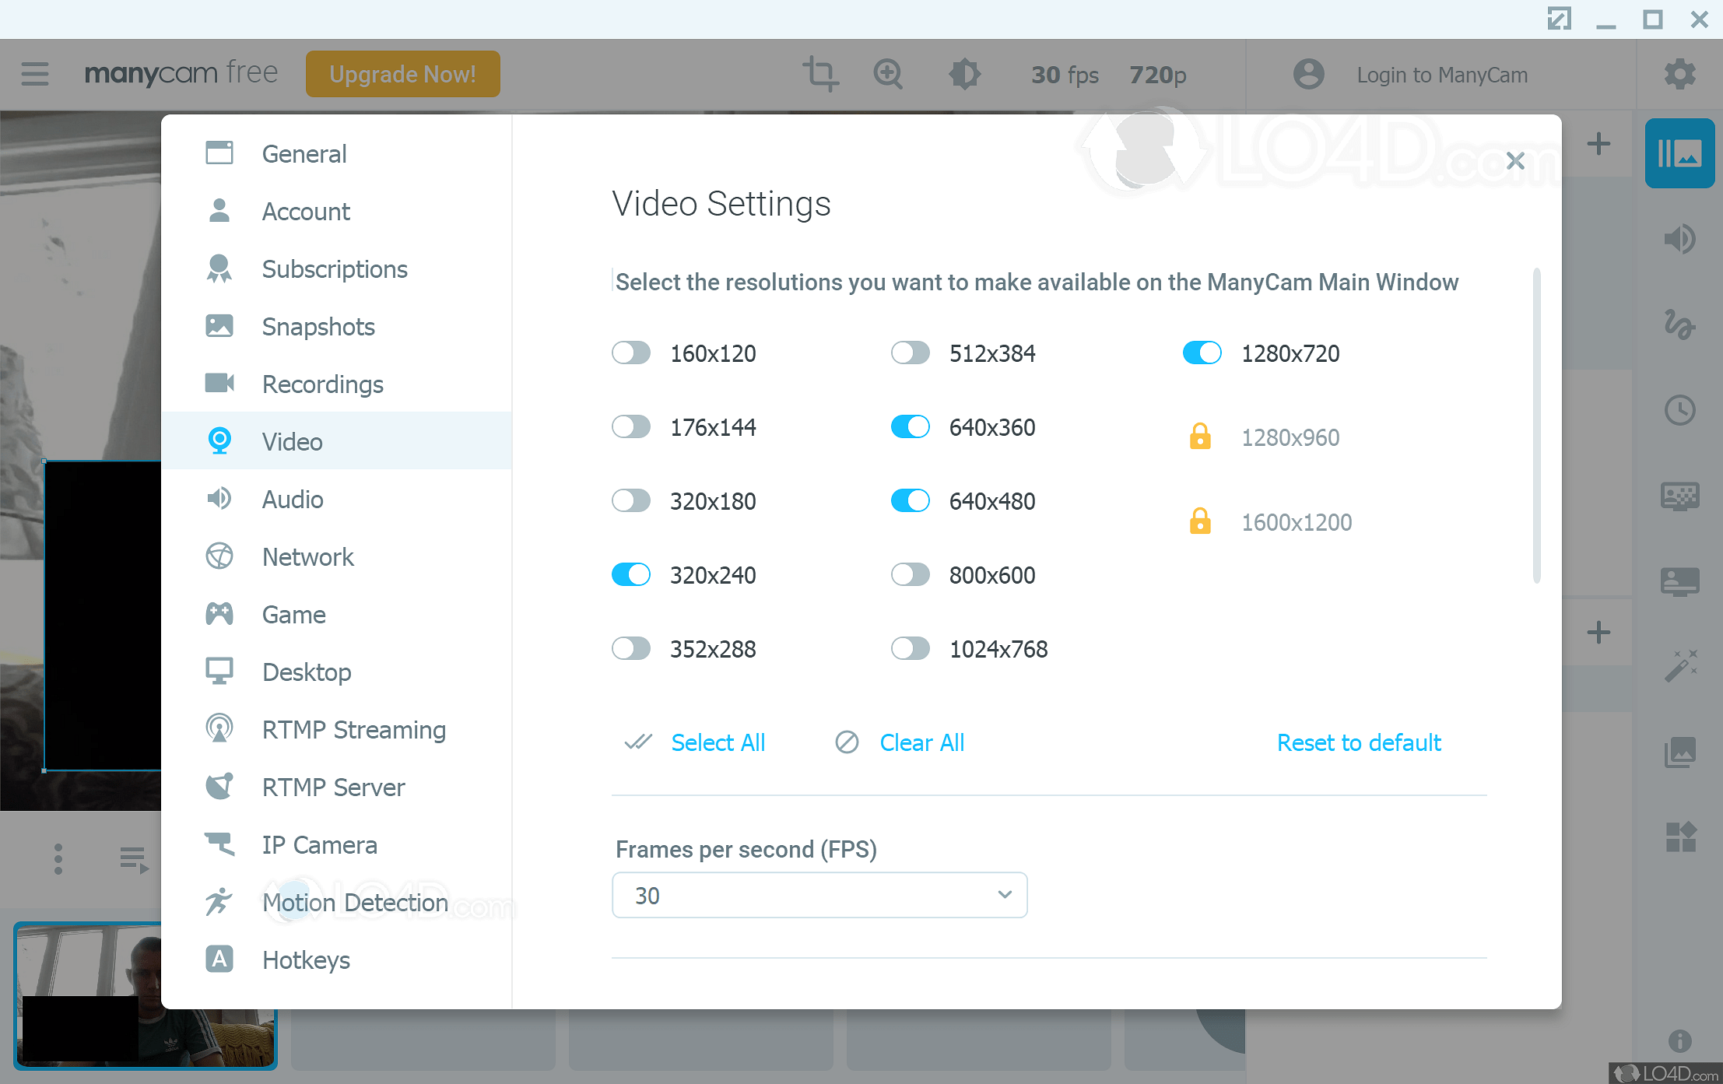Switch to the Audio settings tab
The width and height of the screenshot is (1723, 1084).
[293, 500]
